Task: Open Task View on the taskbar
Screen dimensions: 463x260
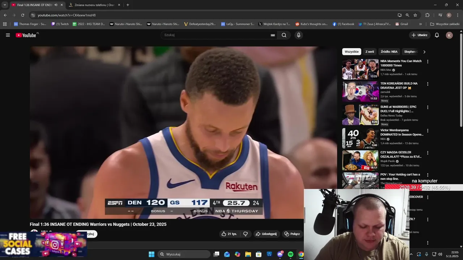Action: point(216,254)
